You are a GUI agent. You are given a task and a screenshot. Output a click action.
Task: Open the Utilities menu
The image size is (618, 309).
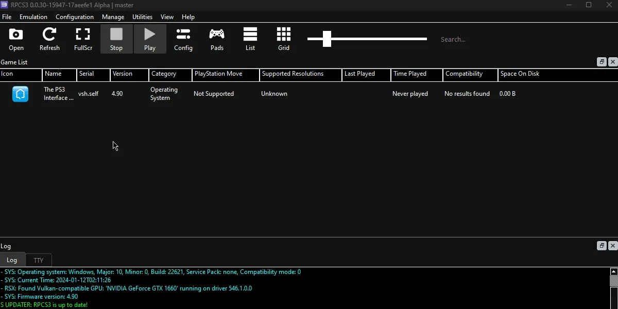click(143, 16)
